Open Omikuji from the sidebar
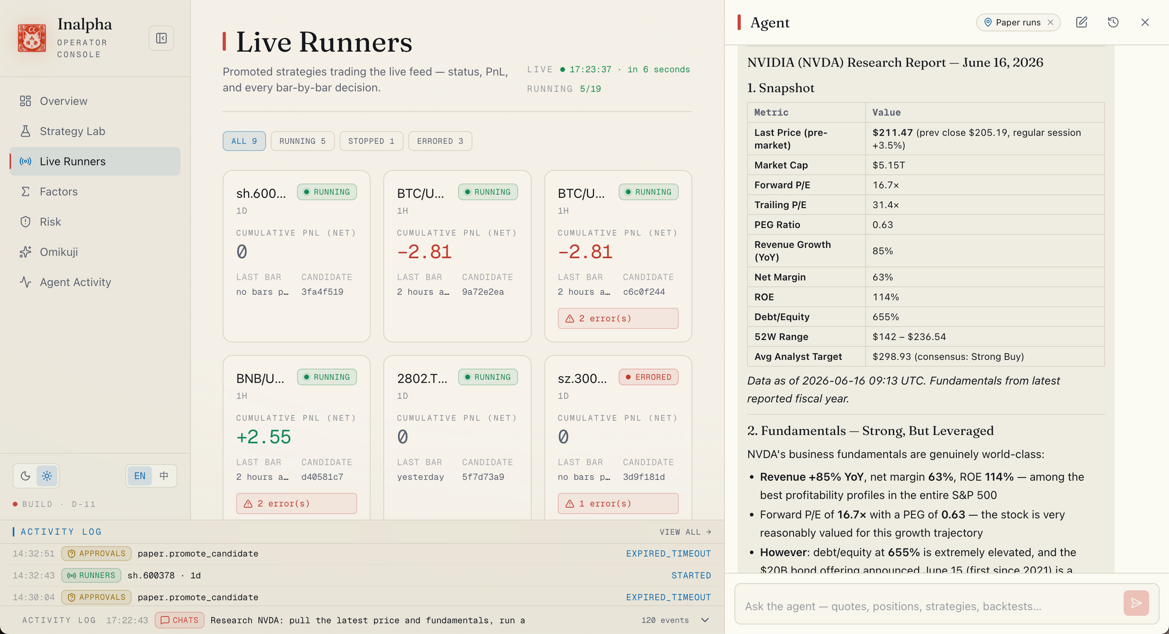Viewport: 1169px width, 634px height. (95, 252)
